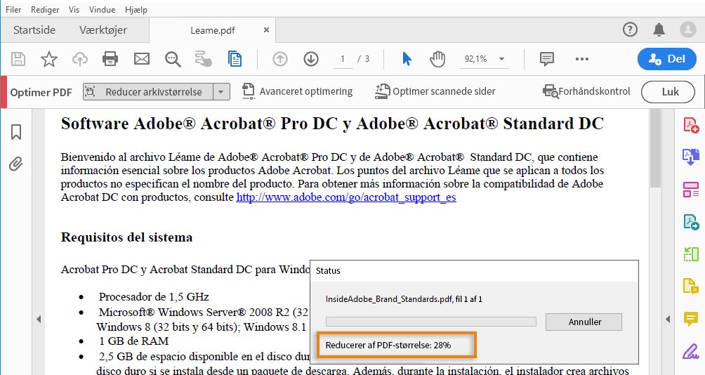Open the Bookmarks panel in left sidebar

pyautogui.click(x=16, y=132)
